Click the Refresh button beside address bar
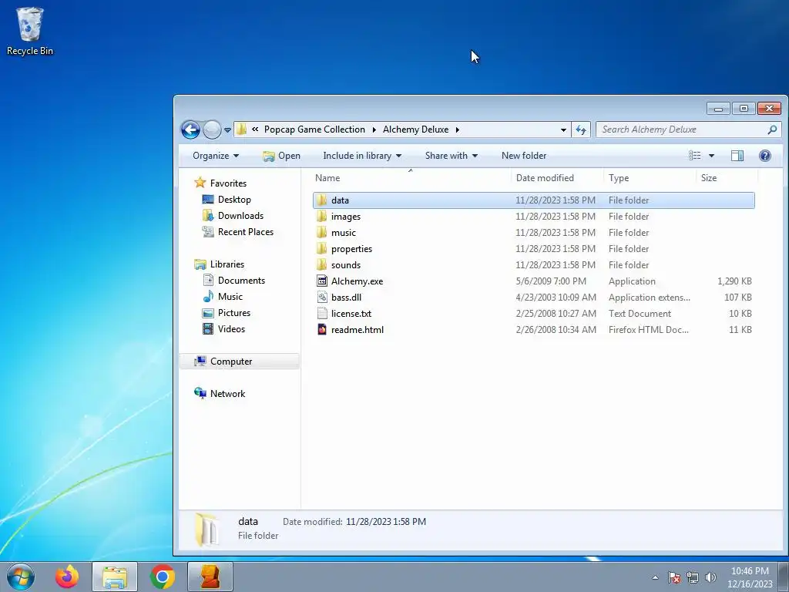789x592 pixels. pyautogui.click(x=581, y=129)
